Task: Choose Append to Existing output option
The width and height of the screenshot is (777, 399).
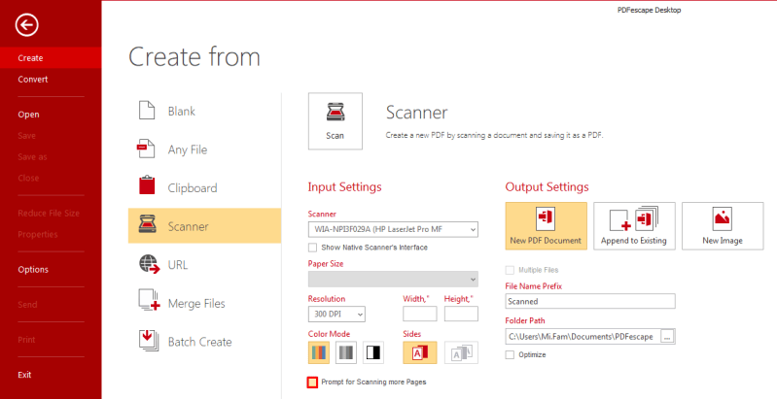Action: (x=634, y=226)
